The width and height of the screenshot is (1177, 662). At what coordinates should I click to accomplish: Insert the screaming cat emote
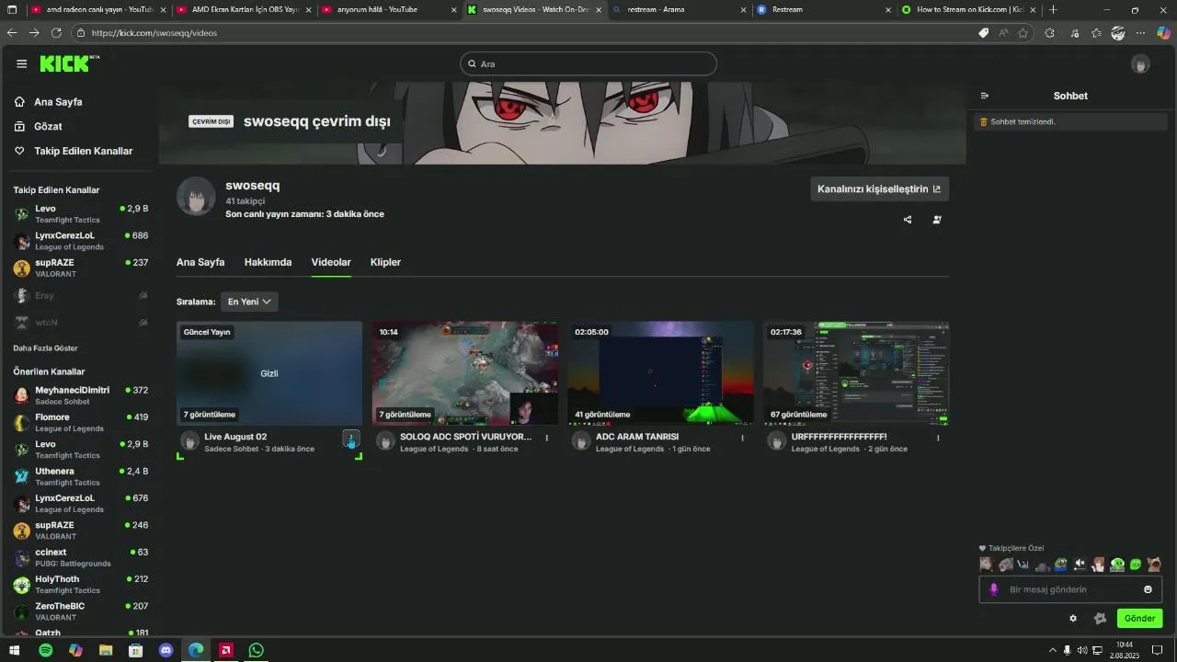[x=1154, y=565]
